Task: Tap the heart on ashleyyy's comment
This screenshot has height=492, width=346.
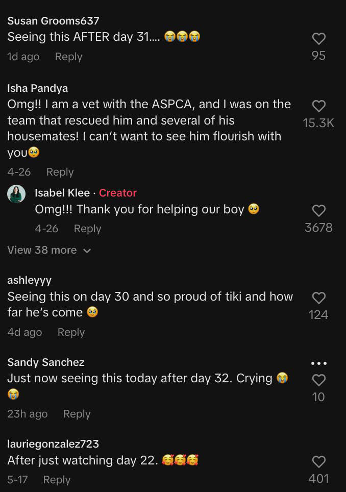Action: point(318,298)
